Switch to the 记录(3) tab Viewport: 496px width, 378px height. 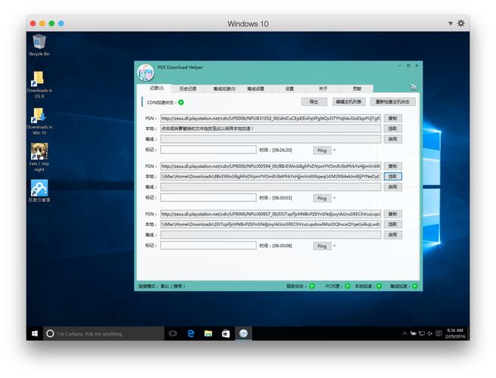coord(156,88)
